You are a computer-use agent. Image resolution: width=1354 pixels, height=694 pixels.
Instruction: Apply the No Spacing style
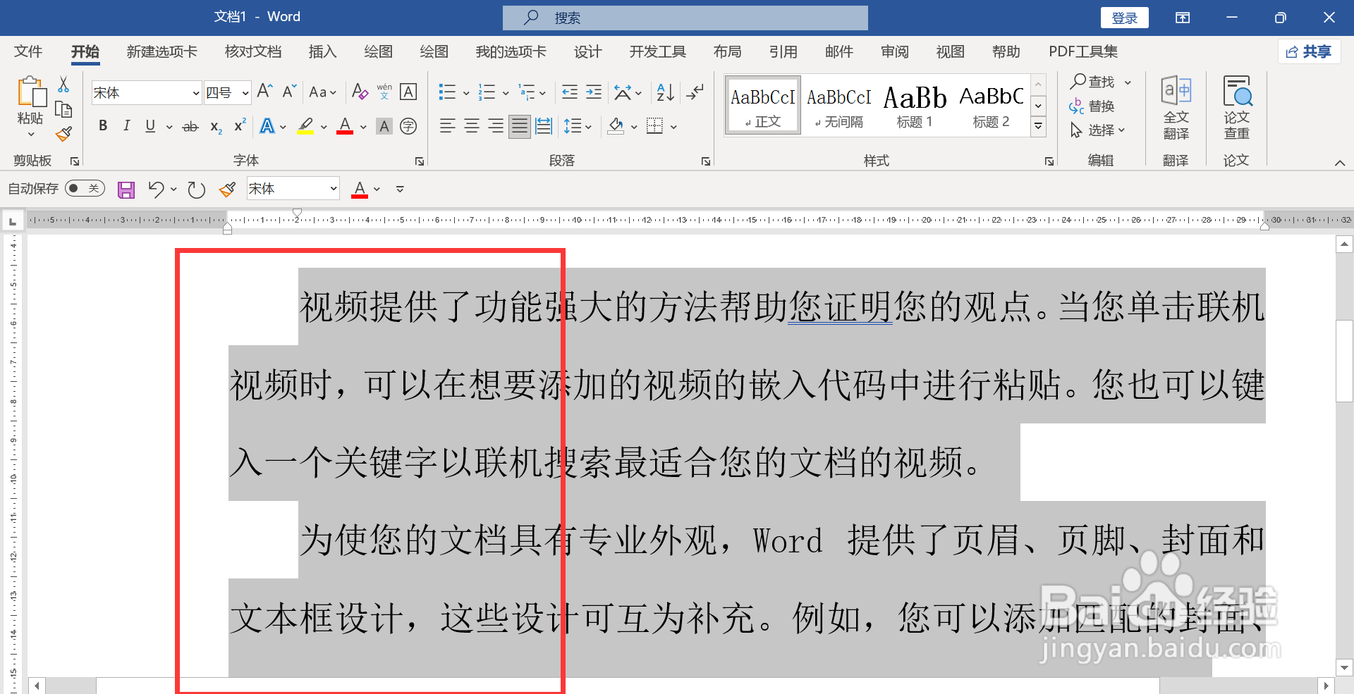tap(838, 106)
